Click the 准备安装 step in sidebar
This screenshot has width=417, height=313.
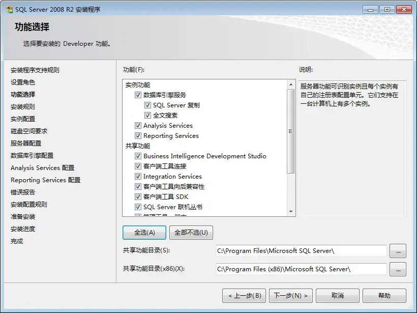pyautogui.click(x=23, y=217)
